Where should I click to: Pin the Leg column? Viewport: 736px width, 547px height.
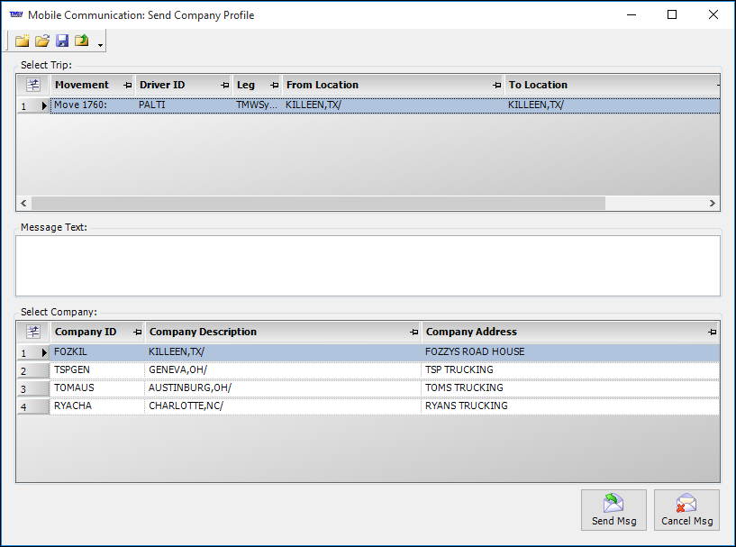tap(275, 86)
